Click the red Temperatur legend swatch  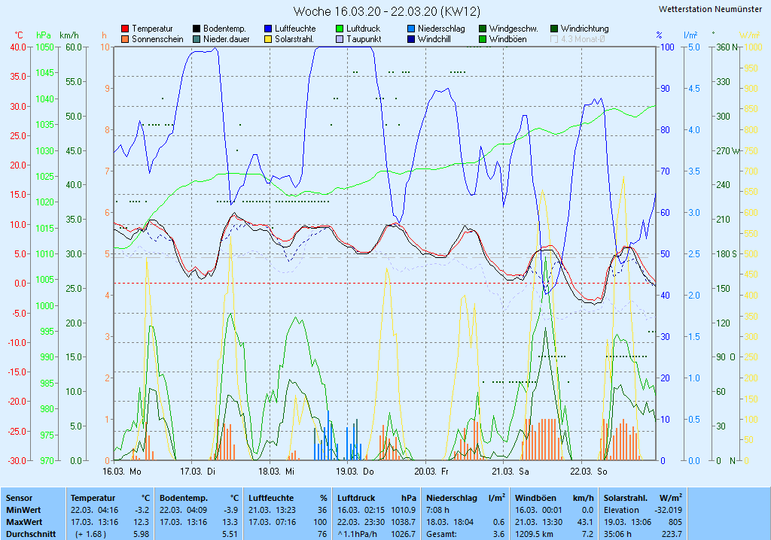pyautogui.click(x=125, y=29)
